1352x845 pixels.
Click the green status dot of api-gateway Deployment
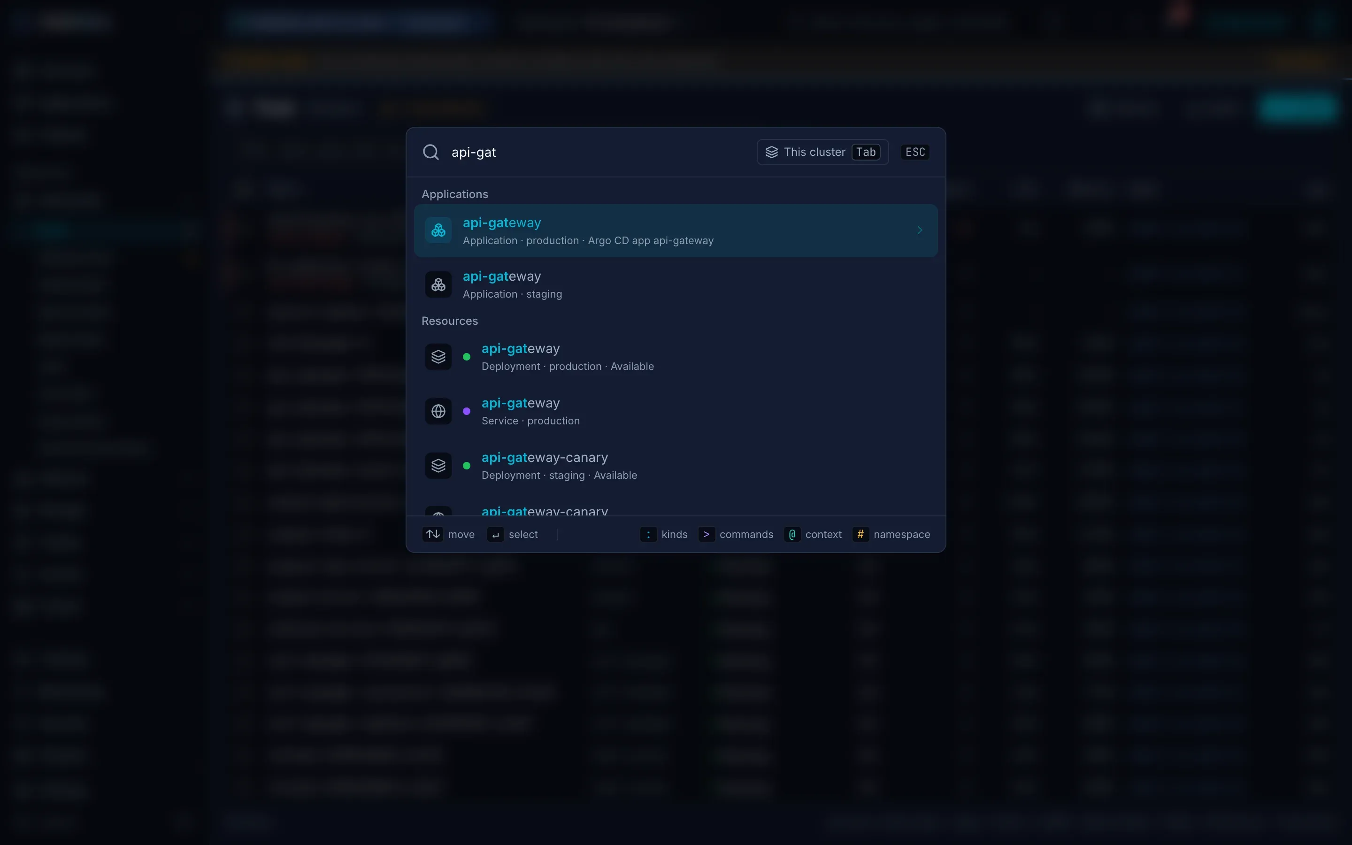click(x=467, y=357)
